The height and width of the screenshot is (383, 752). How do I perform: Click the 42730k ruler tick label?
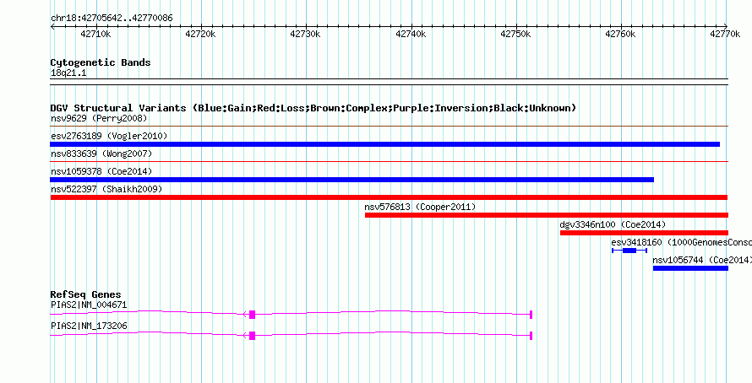[x=306, y=35]
